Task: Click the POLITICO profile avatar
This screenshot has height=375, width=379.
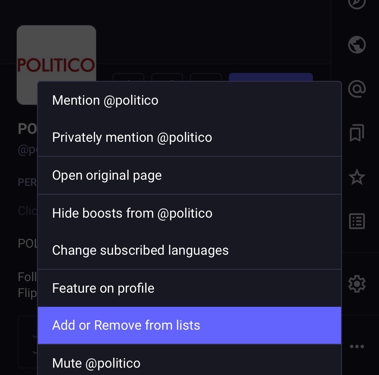Action: tap(56, 53)
